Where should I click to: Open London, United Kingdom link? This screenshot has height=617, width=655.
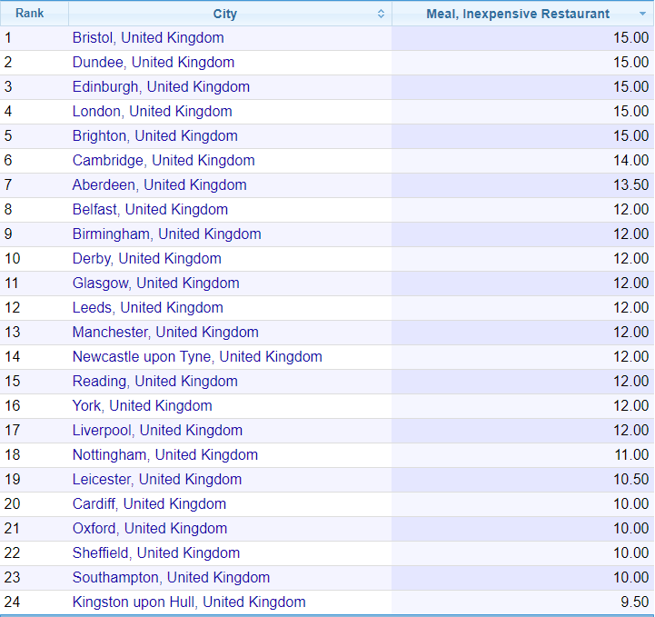pos(152,112)
